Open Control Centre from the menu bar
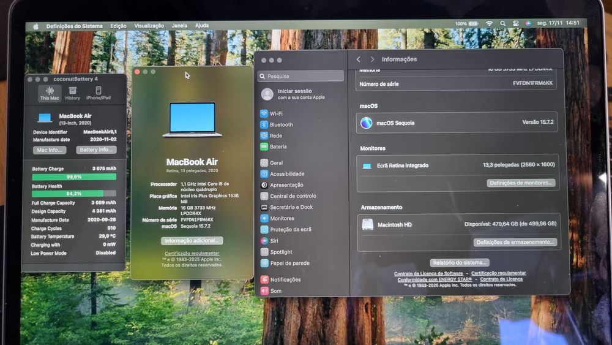This screenshot has height=345, width=612. point(515,23)
